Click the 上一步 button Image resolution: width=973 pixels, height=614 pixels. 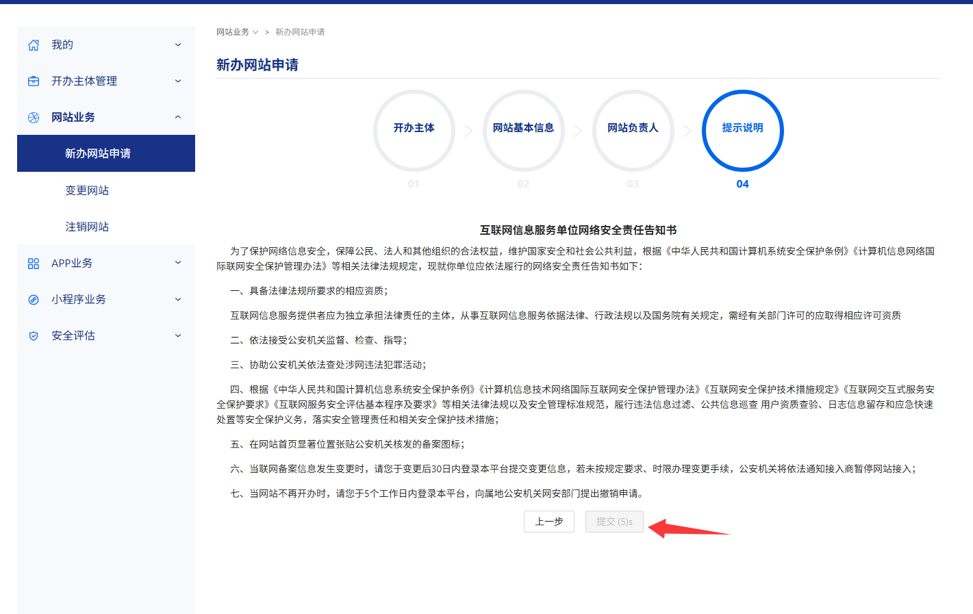pos(548,522)
